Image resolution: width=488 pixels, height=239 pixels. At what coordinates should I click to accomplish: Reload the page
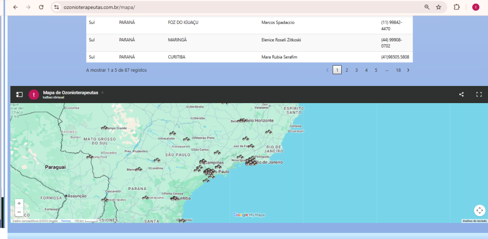pyautogui.click(x=41, y=7)
